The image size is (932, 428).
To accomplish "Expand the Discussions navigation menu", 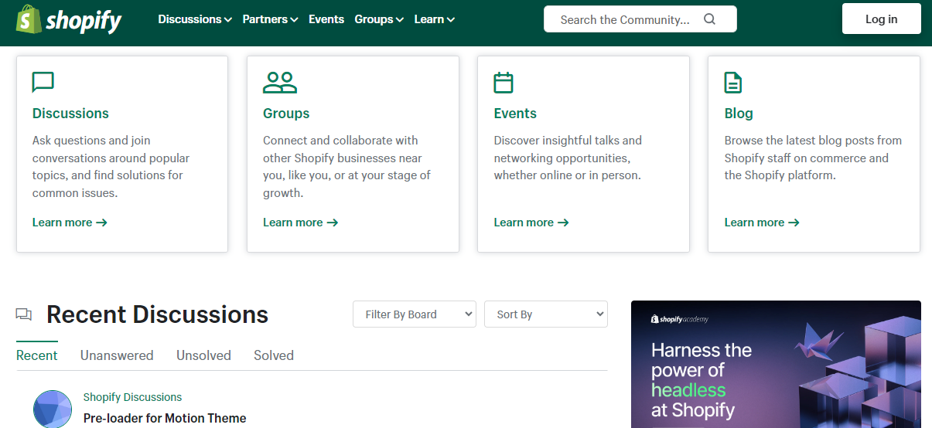I will tap(195, 19).
